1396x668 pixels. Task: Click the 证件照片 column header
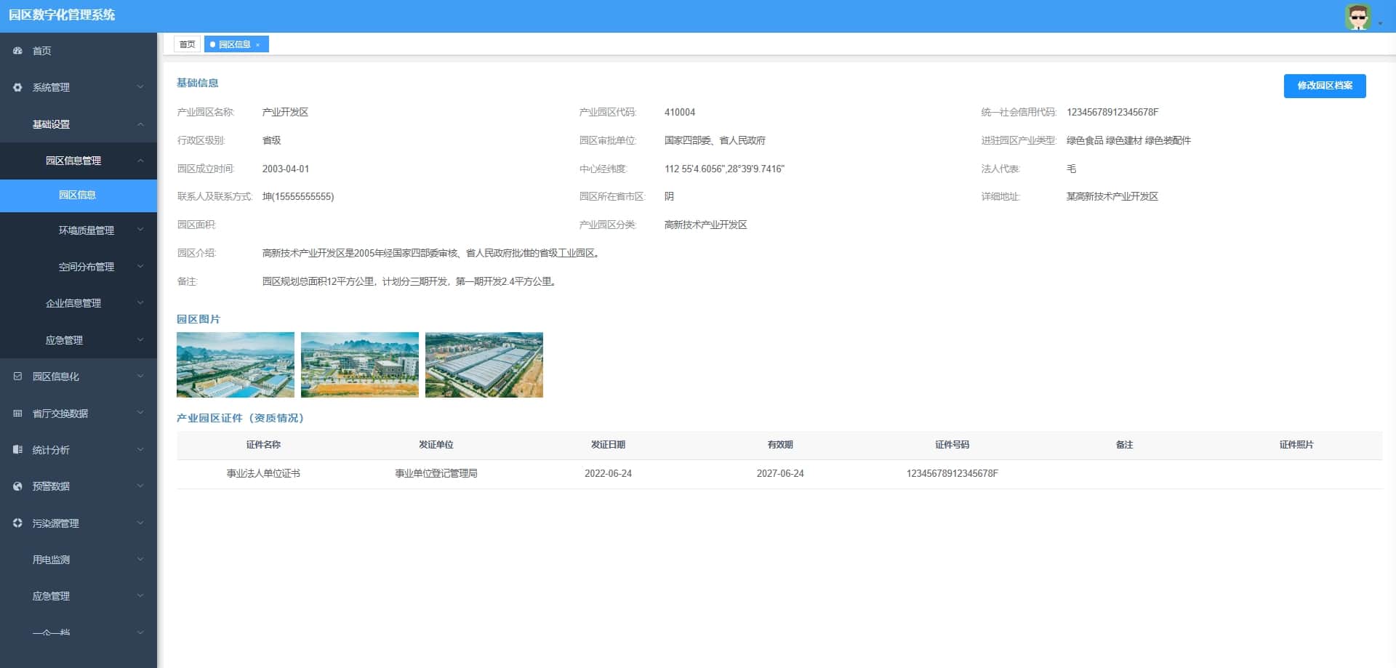pyautogui.click(x=1296, y=445)
